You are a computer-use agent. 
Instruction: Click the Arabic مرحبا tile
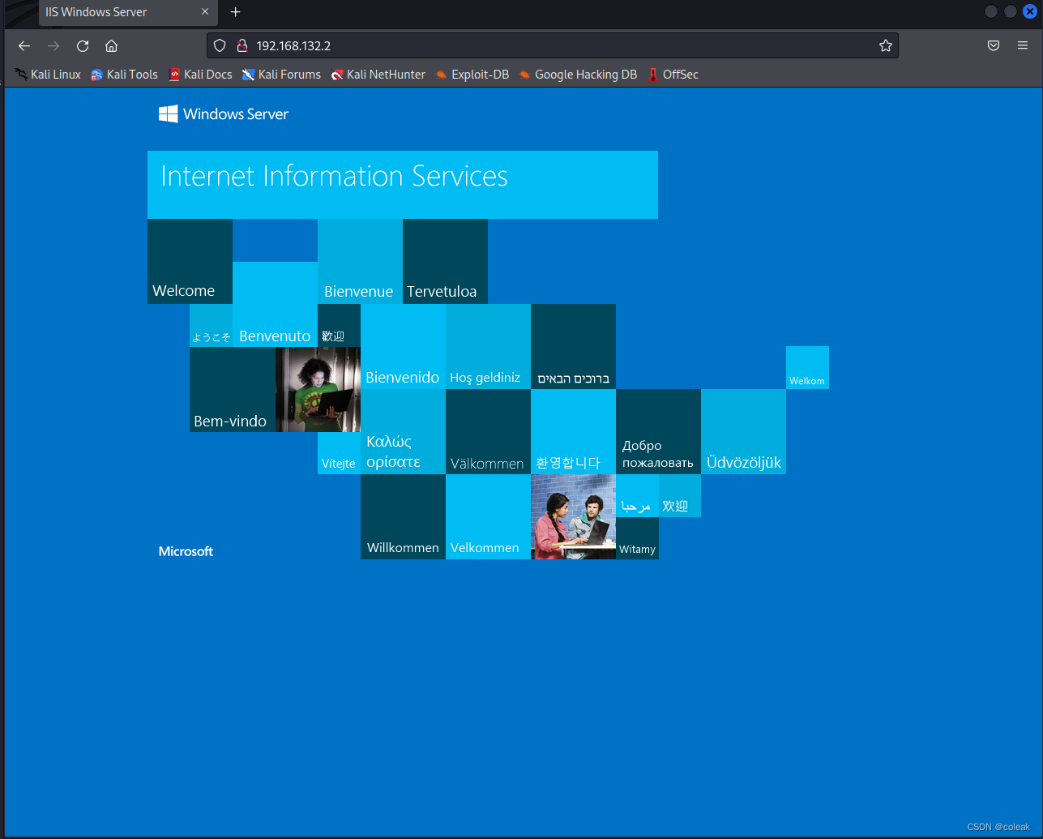(637, 495)
